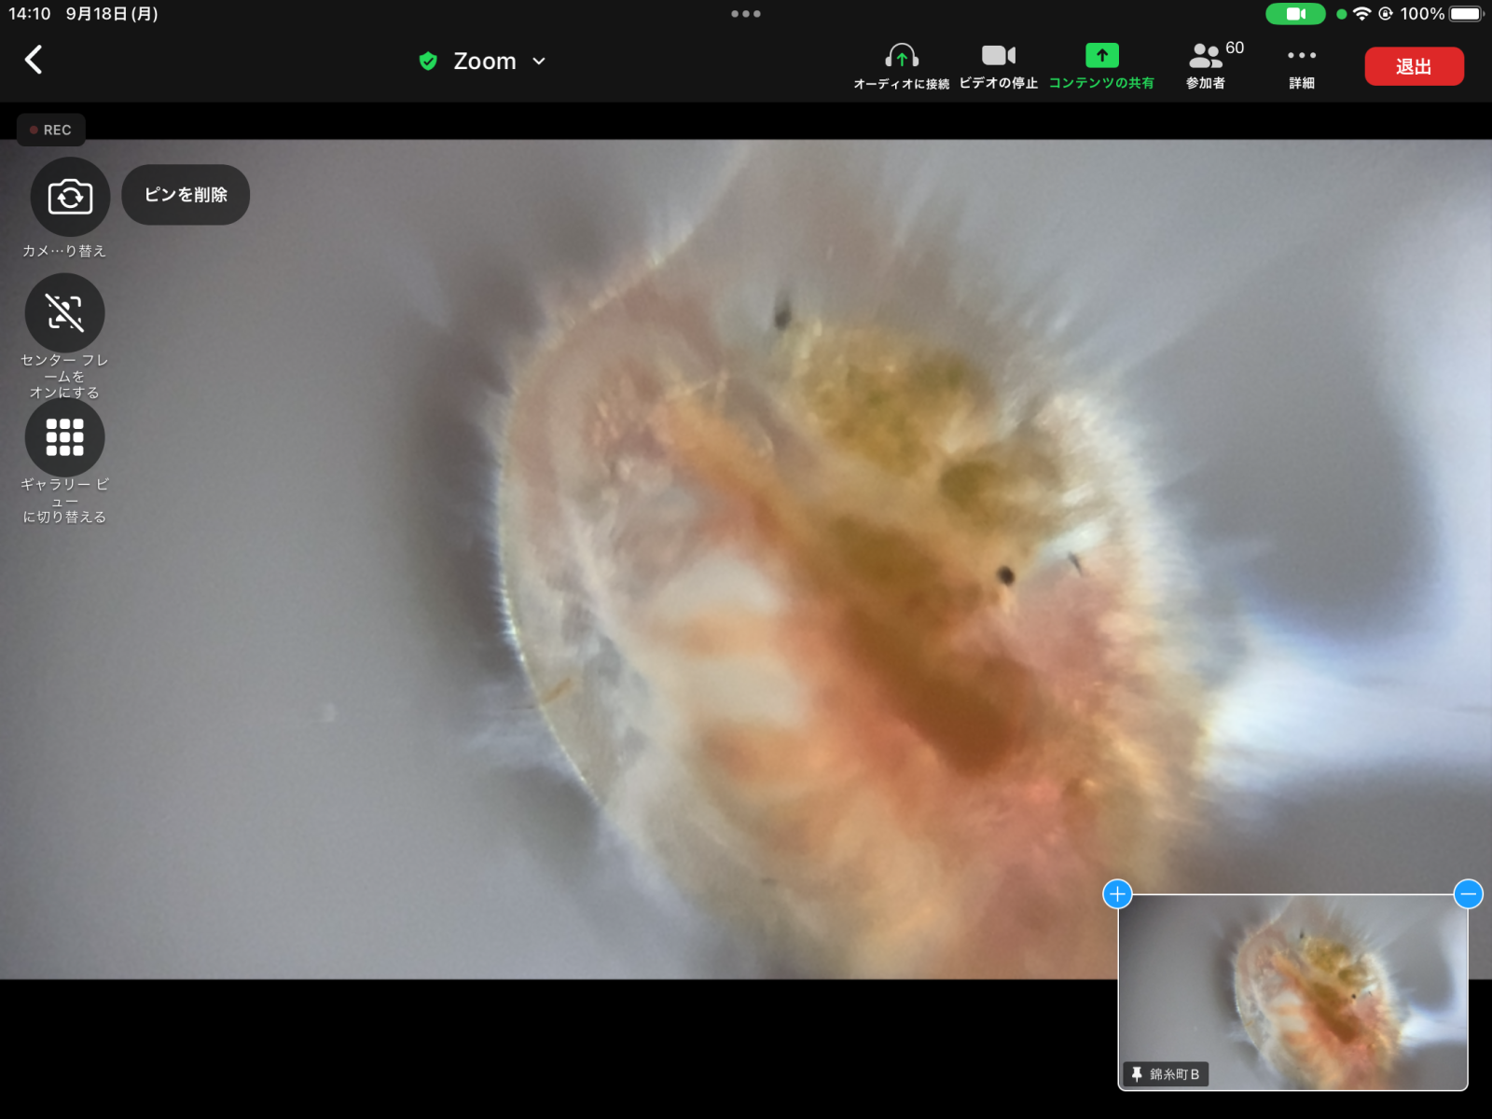This screenshot has height=1119, width=1492.
Task: Go back using the left chevron arrow
Action: 34,60
